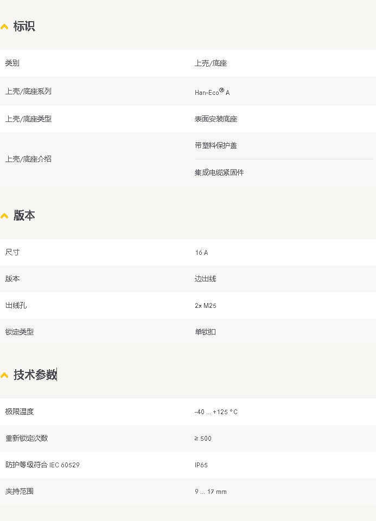The width and height of the screenshot is (376, 521).
Task: Click the 极限温度 row label
Action: click(x=20, y=411)
